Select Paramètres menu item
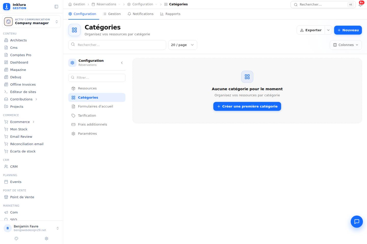The image size is (367, 244). (97, 134)
